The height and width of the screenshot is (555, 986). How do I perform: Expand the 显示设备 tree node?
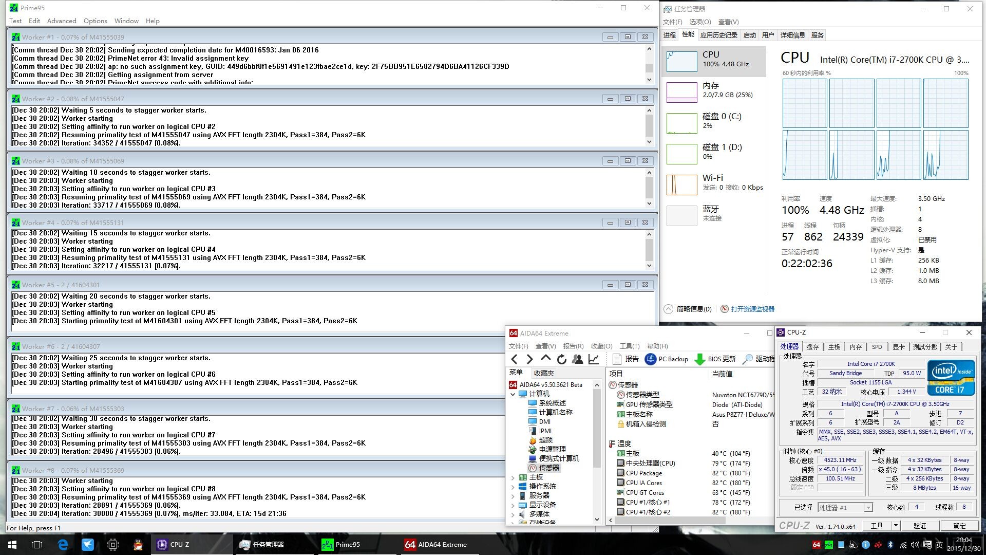[513, 505]
